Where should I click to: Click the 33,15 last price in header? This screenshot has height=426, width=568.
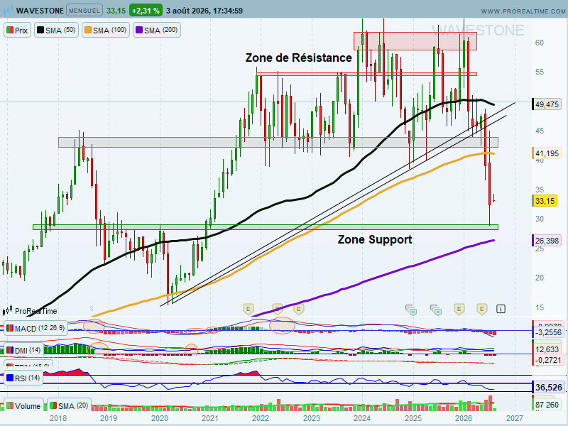point(116,11)
